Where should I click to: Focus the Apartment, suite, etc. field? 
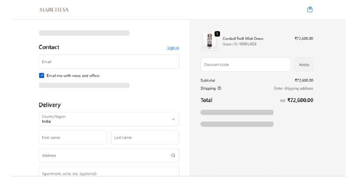click(x=109, y=172)
